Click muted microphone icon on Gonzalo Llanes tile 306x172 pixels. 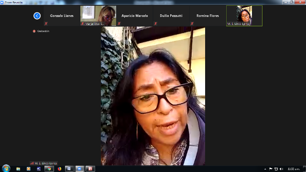46,23
